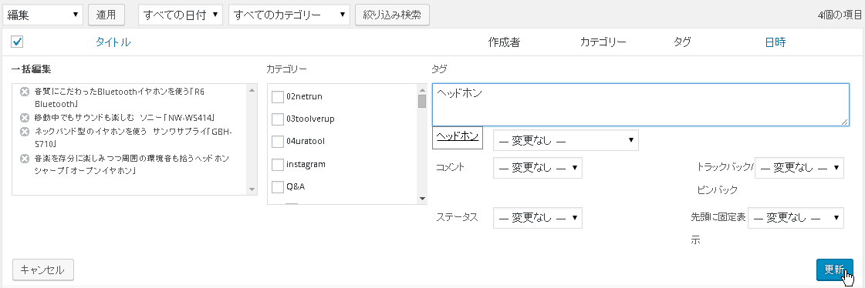Open the すべてのカテゴリー filter dropdown
This screenshot has width=865, height=288.
pos(289,15)
